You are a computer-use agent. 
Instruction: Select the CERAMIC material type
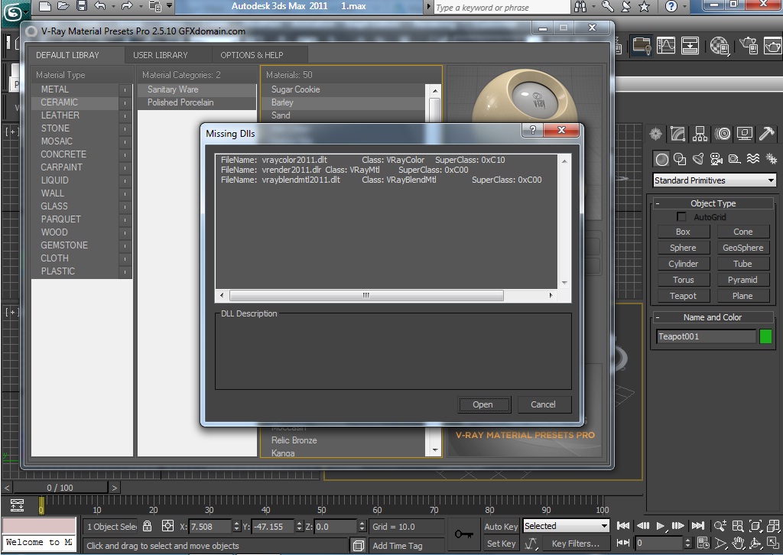[75, 102]
